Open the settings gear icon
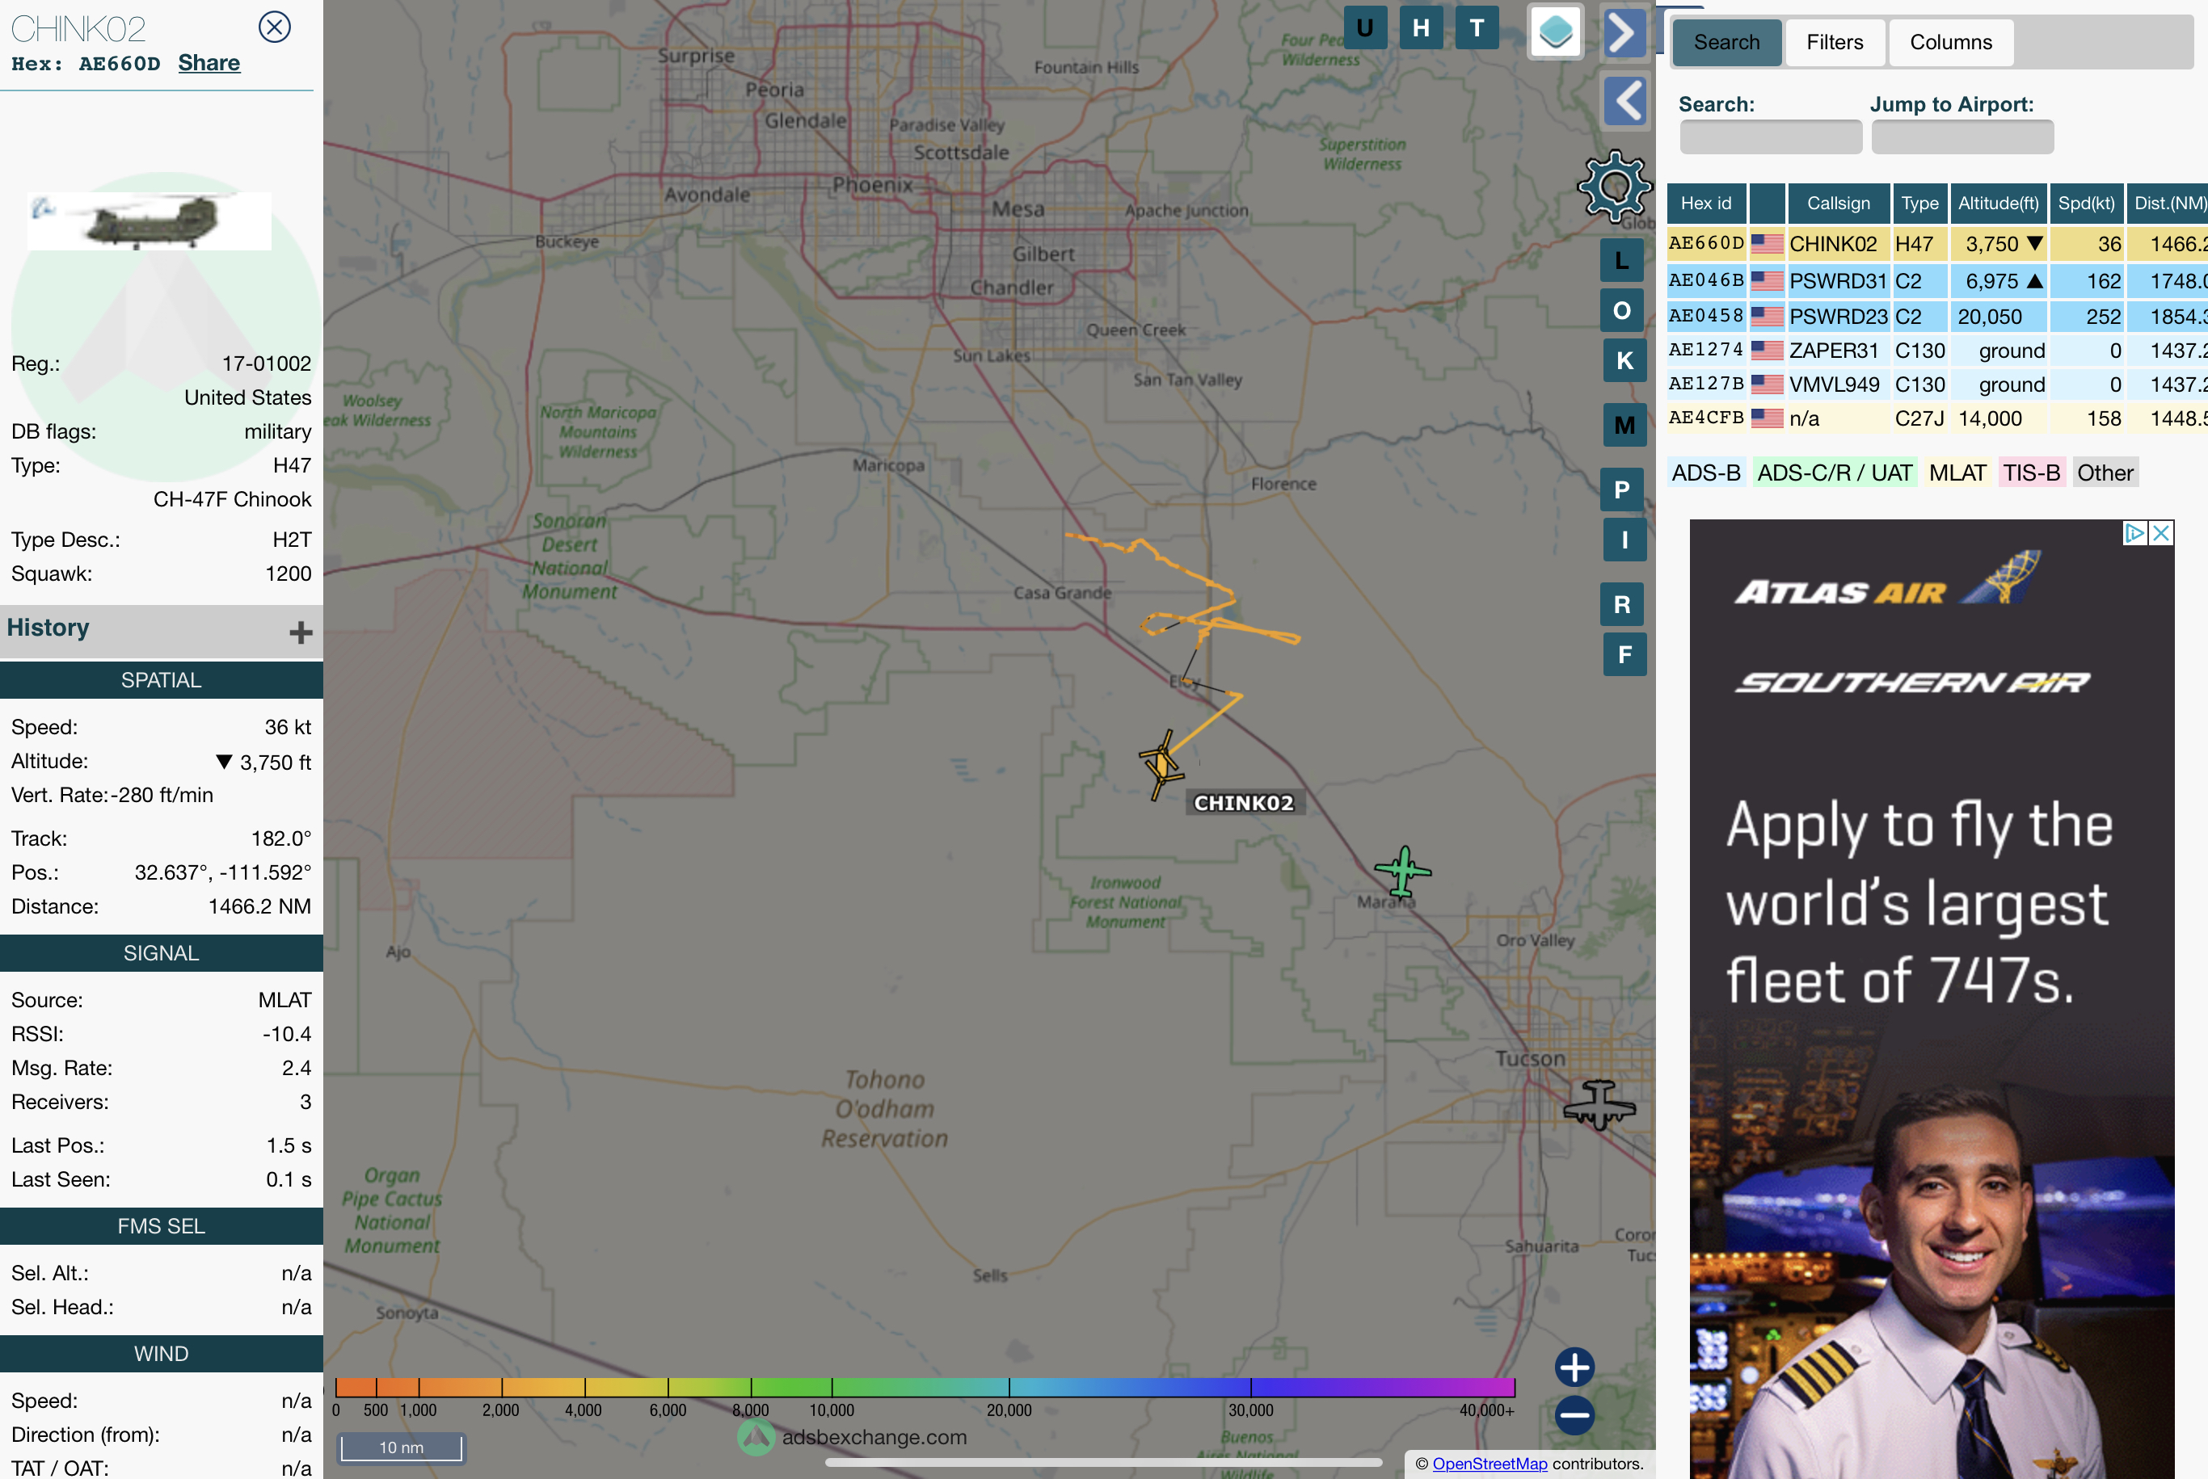This screenshot has width=2208, height=1479. click(1615, 186)
